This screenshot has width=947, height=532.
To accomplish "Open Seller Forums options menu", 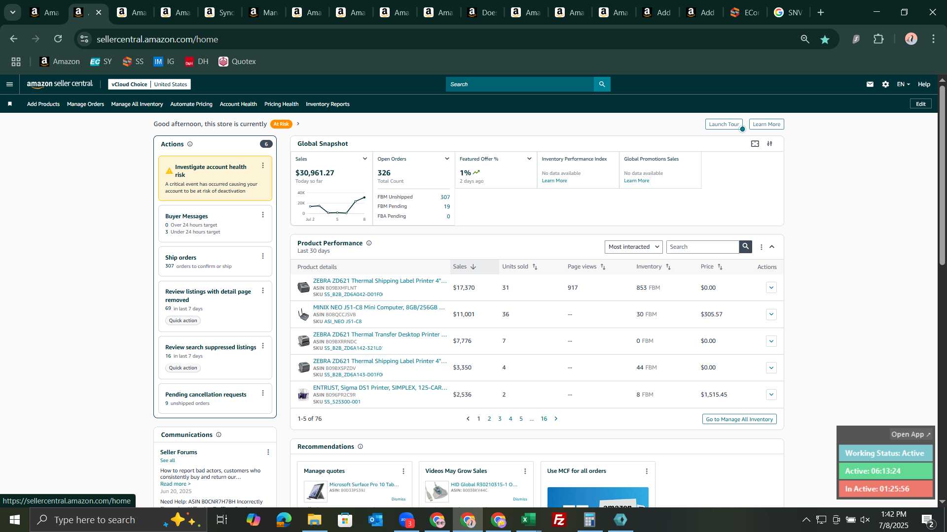I will pos(268,452).
